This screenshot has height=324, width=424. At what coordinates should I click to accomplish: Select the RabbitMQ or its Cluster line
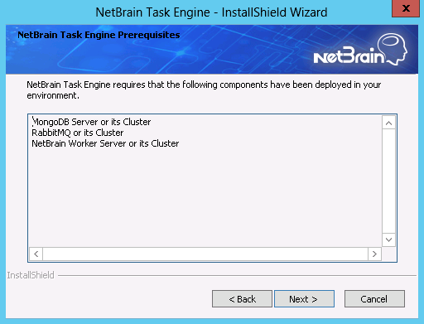[78, 133]
